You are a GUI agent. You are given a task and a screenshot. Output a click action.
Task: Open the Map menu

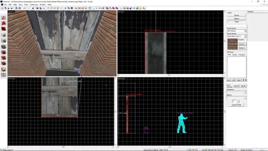click(x=15, y=5)
